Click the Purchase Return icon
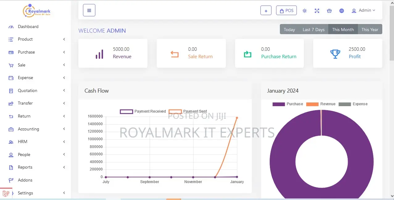This screenshot has height=200, width=394. pos(247,54)
